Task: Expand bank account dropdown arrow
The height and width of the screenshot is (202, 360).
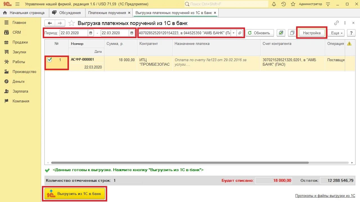Action: pyautogui.click(x=233, y=33)
